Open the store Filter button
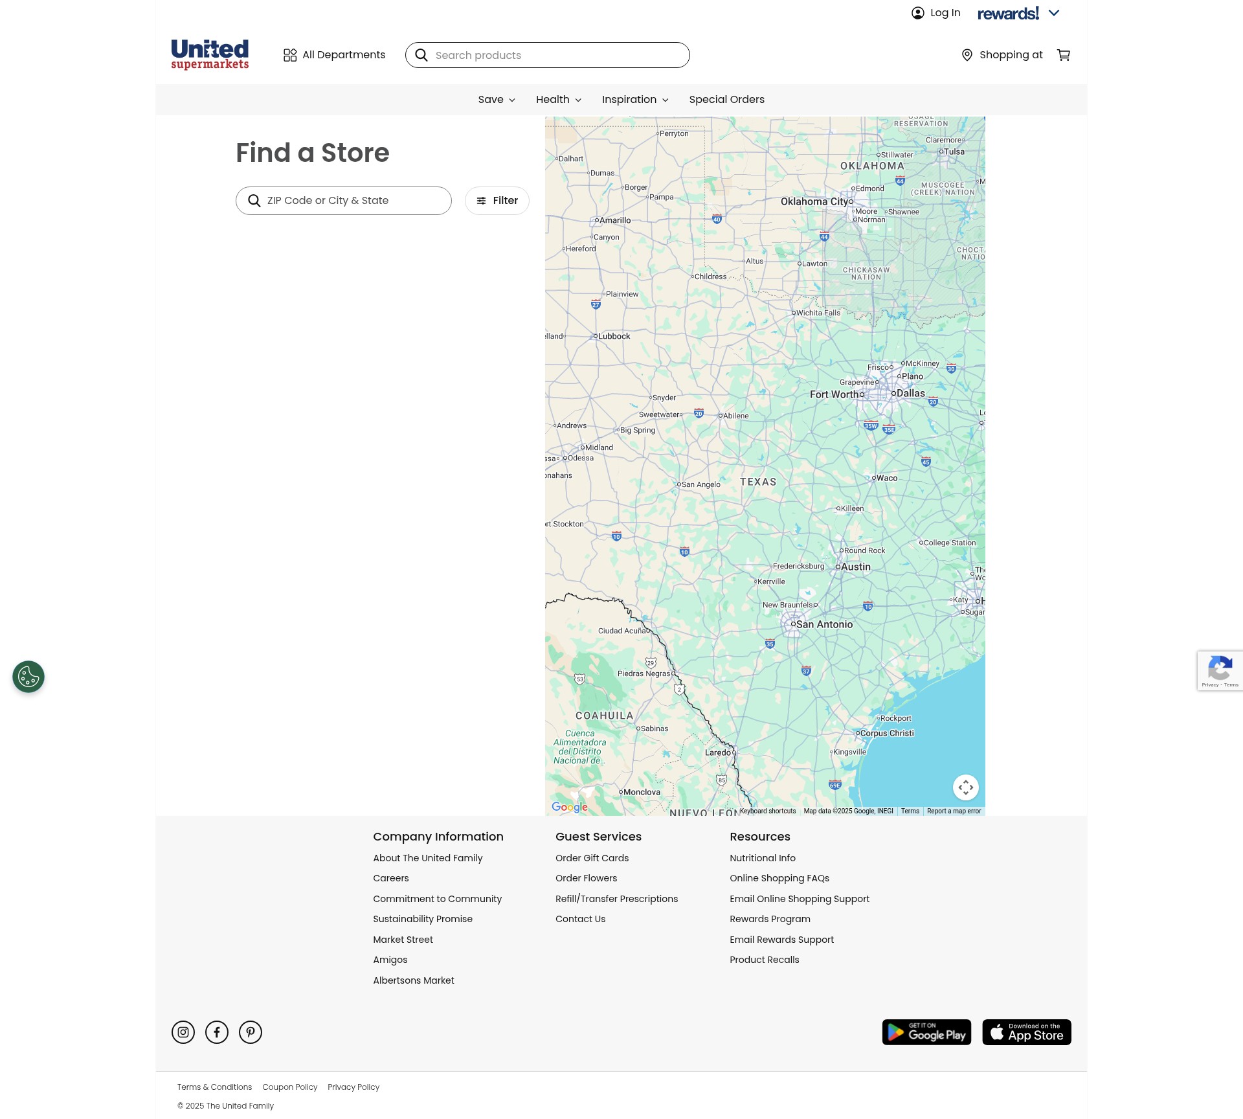Image resolution: width=1243 pixels, height=1119 pixels. tap(497, 201)
